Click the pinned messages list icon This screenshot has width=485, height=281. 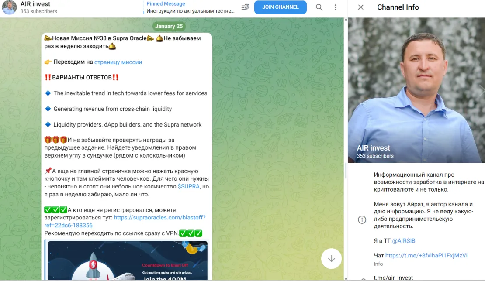click(245, 7)
